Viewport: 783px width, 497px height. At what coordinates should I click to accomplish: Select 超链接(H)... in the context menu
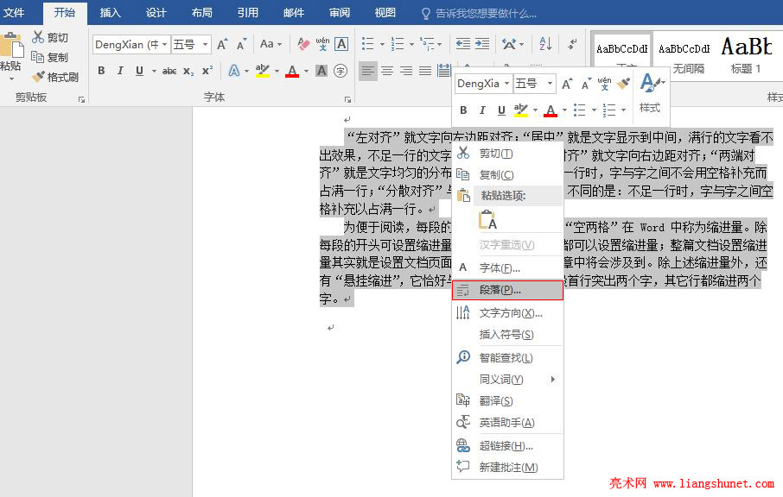(507, 445)
